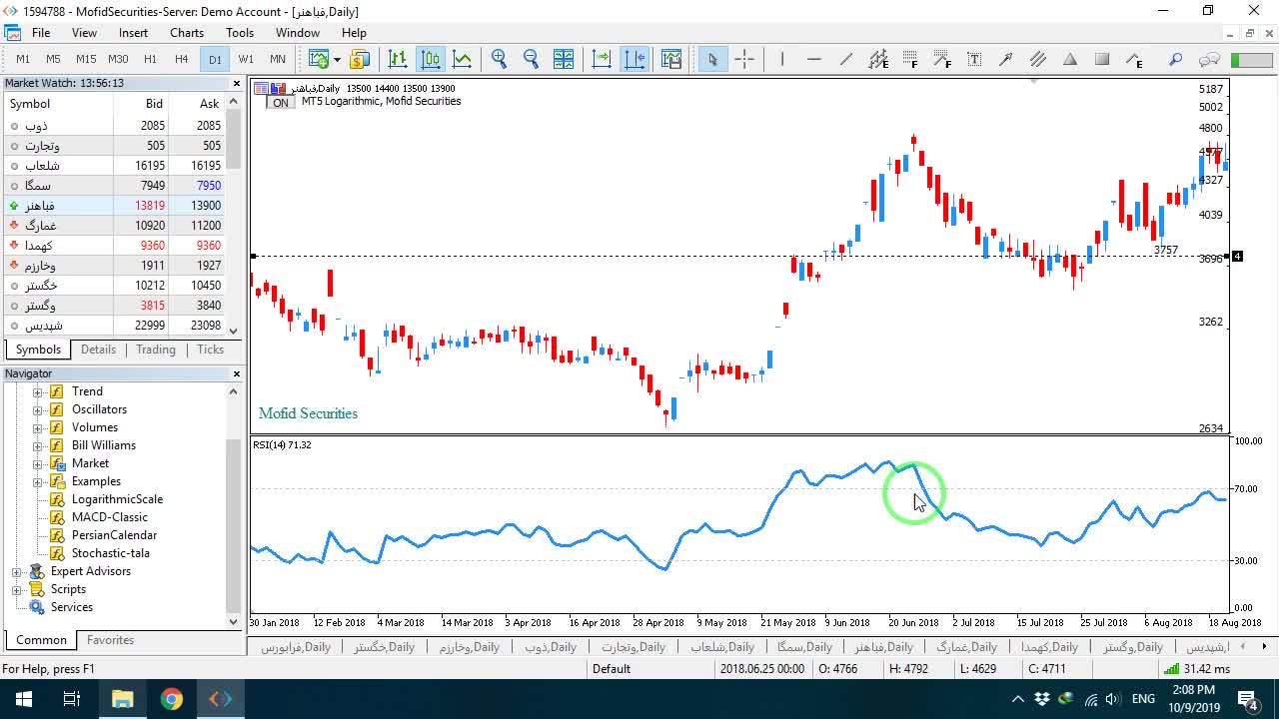Screen dimensions: 1279x719
Task: Select the horizontal line drawing tool
Action: click(814, 60)
